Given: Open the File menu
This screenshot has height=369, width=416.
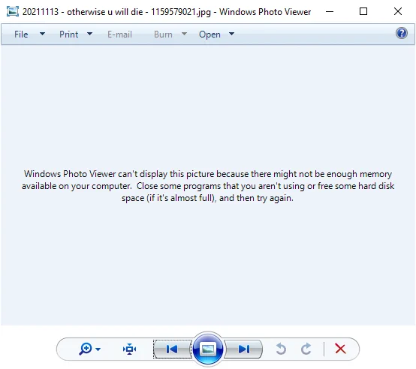Looking at the screenshot, I should coord(21,34).
